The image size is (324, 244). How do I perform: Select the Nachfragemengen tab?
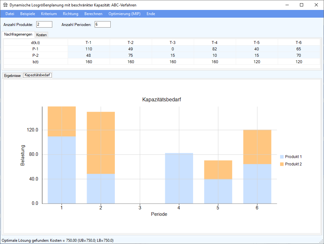[x=18, y=34]
